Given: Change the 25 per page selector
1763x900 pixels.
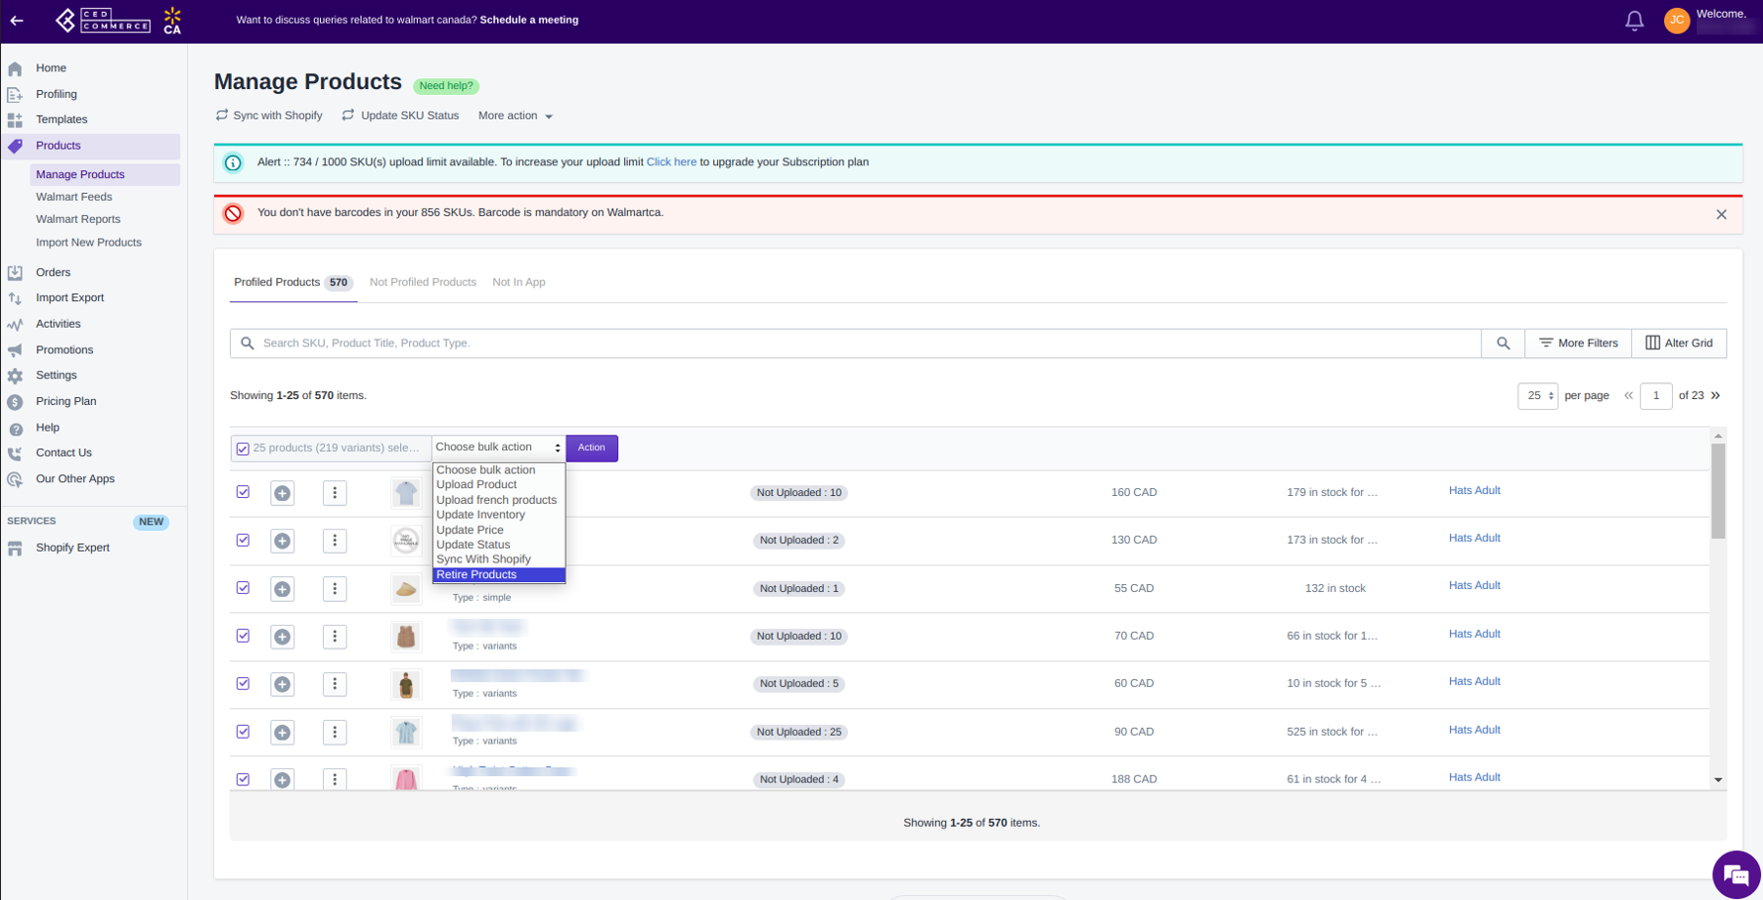Looking at the screenshot, I should click(1537, 396).
